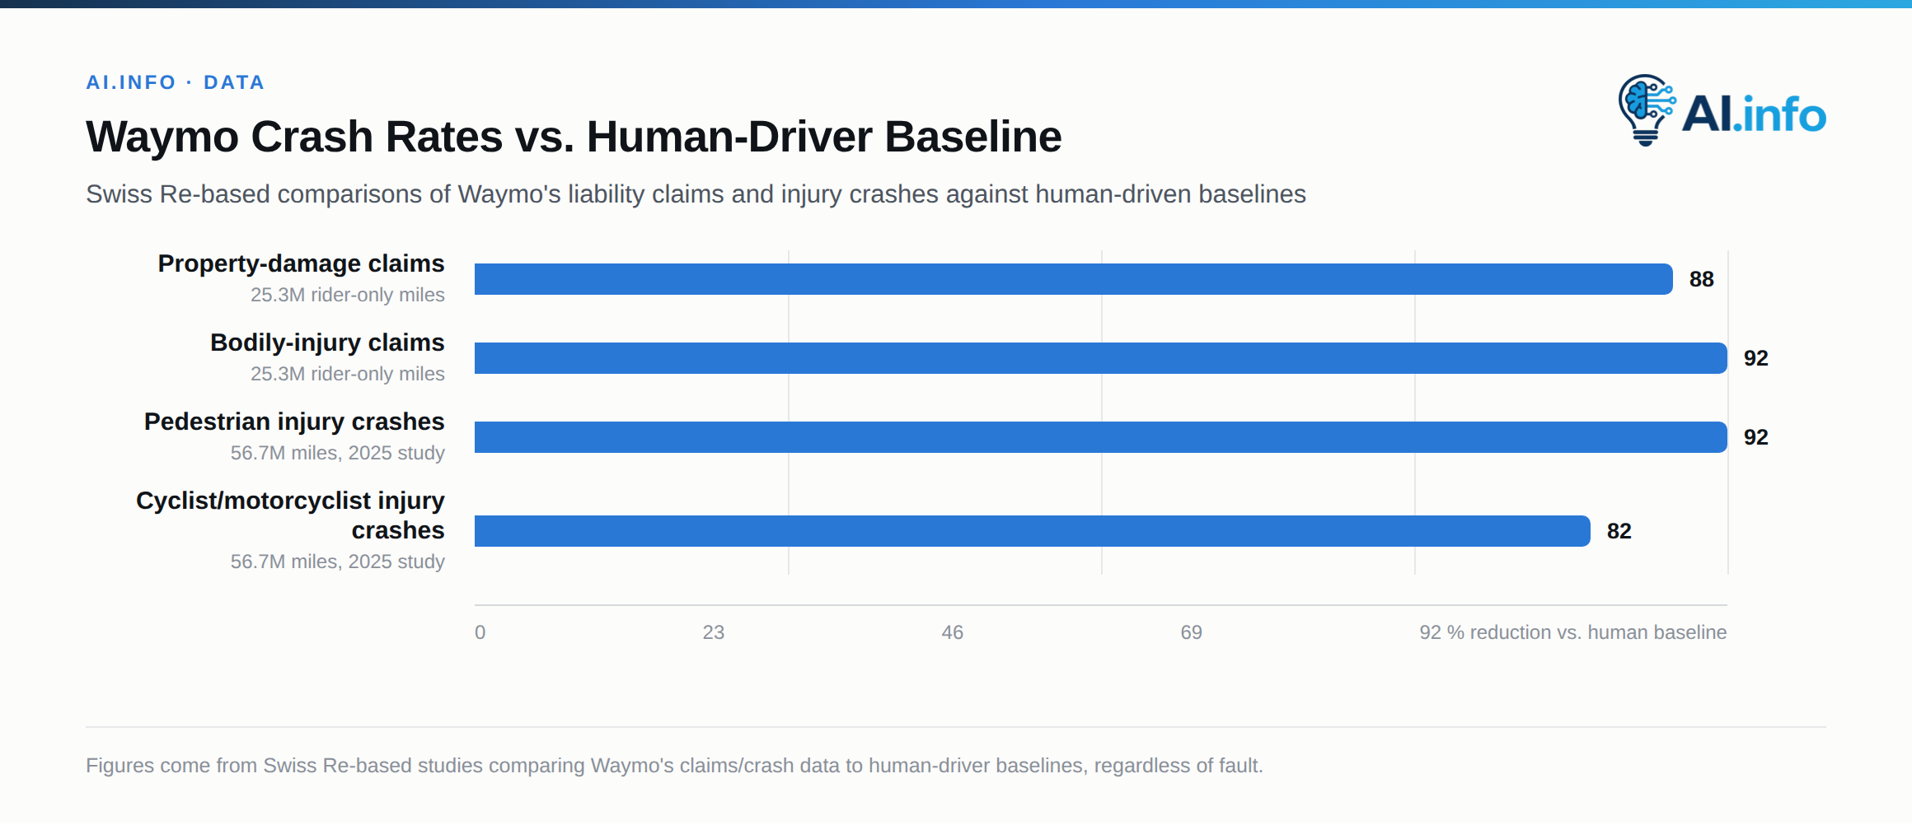This screenshot has width=1912, height=825.
Task: Select the Cyclist/motorcyclist injury crashes bar
Action: [1033, 531]
